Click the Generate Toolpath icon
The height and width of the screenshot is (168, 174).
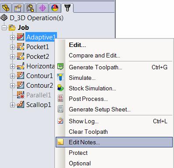(x=60, y=67)
